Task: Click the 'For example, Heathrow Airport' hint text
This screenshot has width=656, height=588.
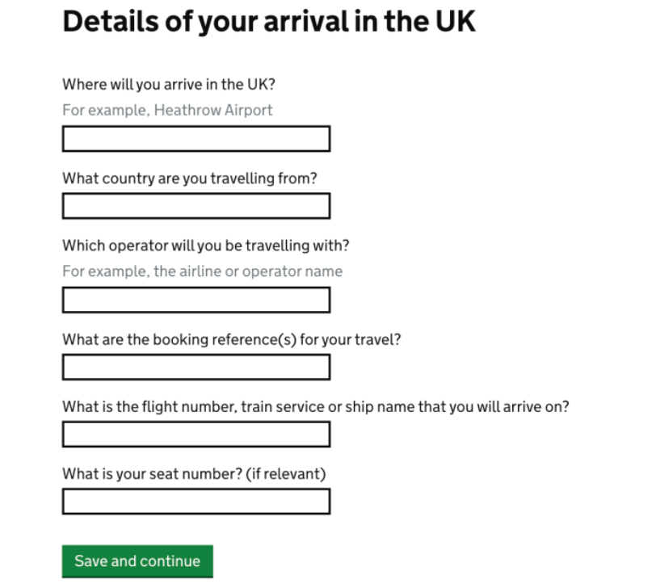Action: (x=167, y=110)
